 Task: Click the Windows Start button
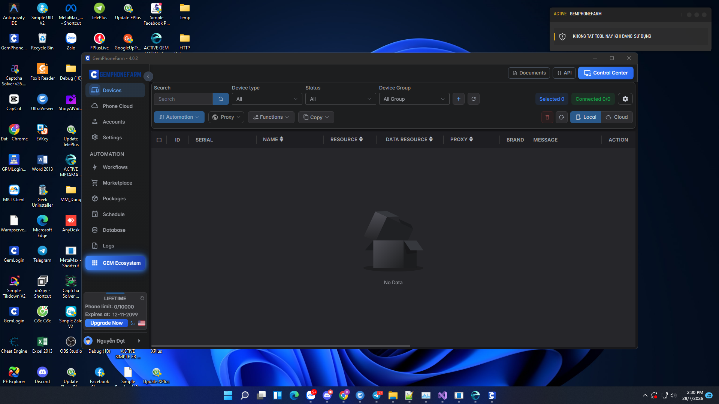228,395
